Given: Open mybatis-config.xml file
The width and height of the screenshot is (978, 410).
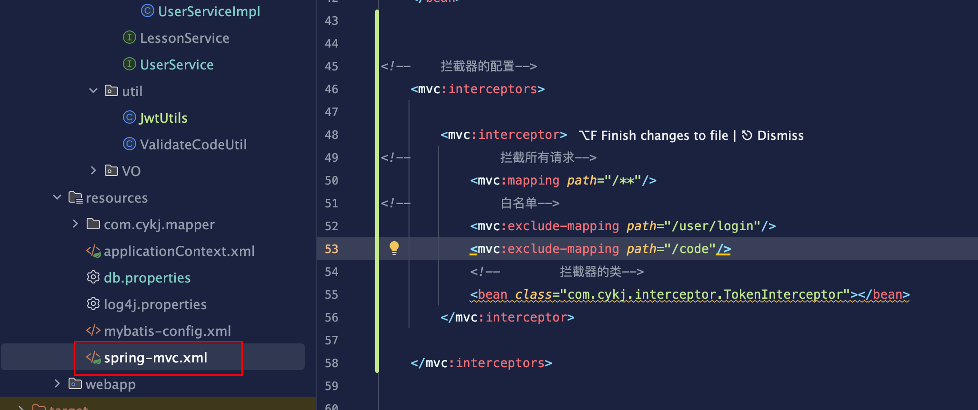Looking at the screenshot, I should 168,331.
